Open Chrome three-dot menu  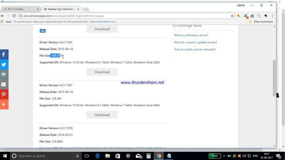272,16
